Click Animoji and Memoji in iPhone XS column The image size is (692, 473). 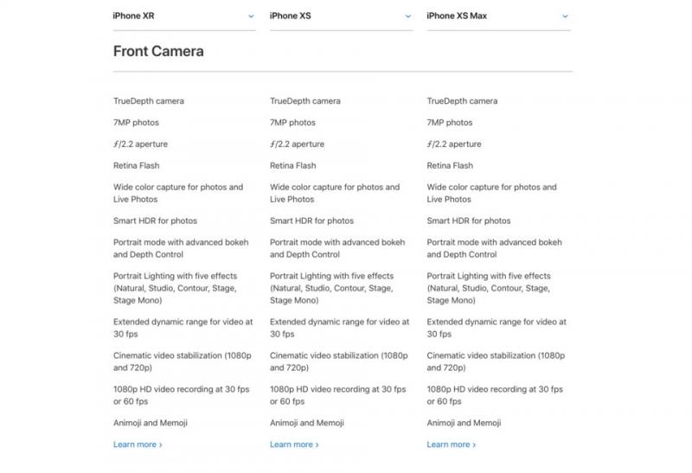(307, 423)
